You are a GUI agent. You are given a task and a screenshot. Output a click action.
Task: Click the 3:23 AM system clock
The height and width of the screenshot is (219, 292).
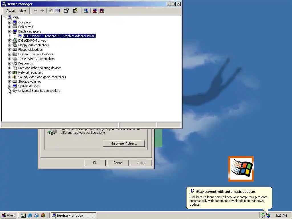(x=281, y=216)
